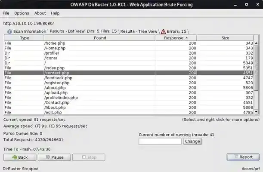This screenshot has height=172, width=263.
Task: Click the Errors tab warning triangle icon
Action: point(163,31)
